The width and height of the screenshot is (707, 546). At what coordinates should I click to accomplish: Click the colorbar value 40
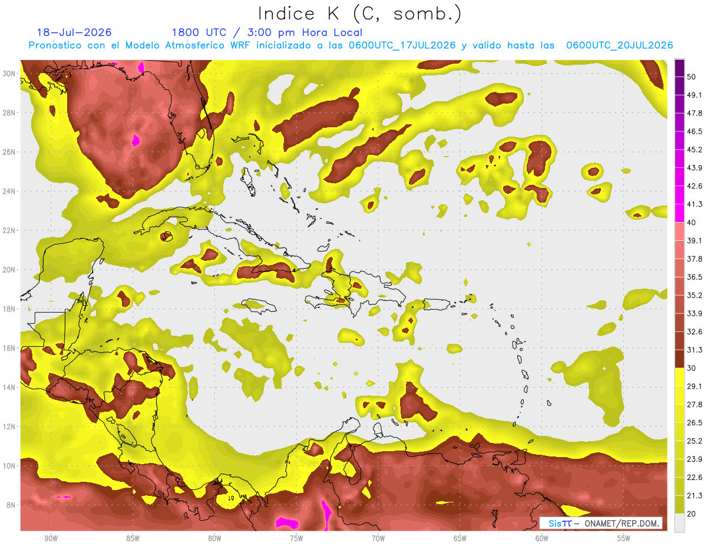692,223
